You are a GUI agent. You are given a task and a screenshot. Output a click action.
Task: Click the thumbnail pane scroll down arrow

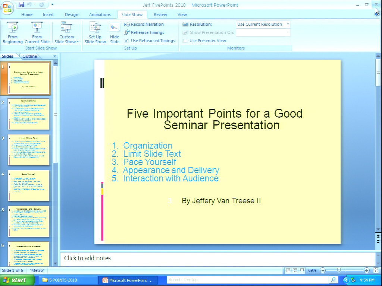coord(55,263)
